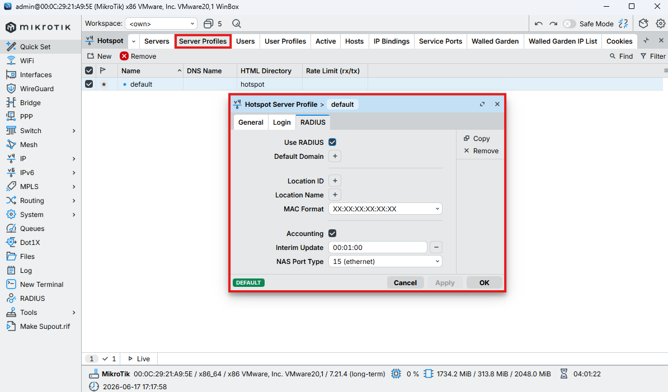Click Find in the Hotspot toolbar
The width and height of the screenshot is (668, 392).
pos(621,56)
